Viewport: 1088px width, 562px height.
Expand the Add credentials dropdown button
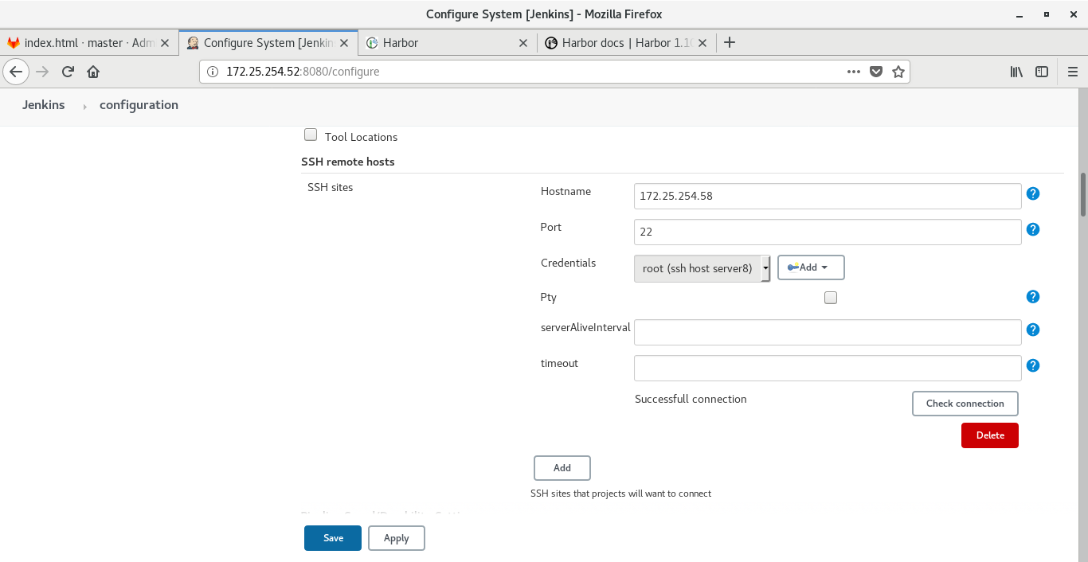point(811,267)
